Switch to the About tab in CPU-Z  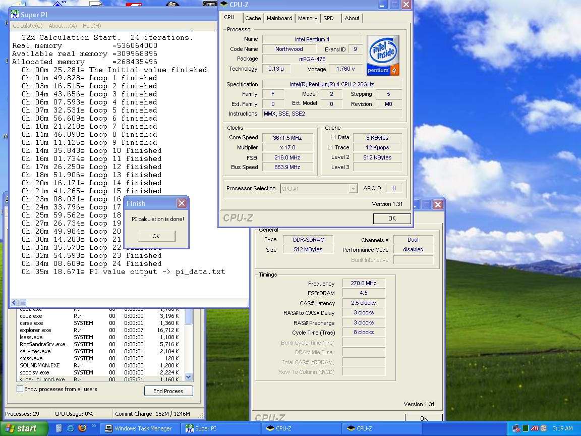tap(352, 18)
